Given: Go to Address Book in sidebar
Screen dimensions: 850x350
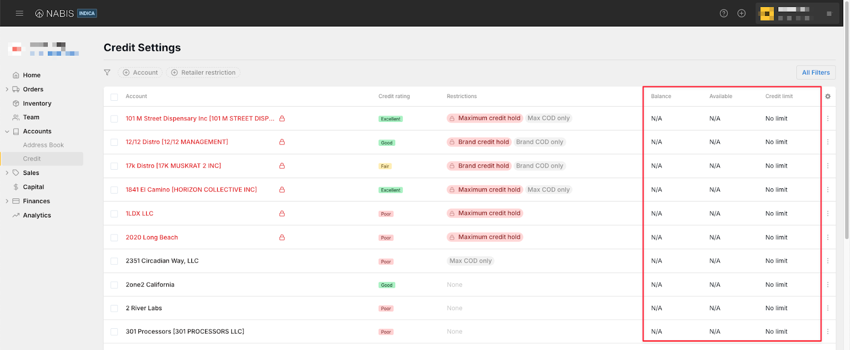Looking at the screenshot, I should [43, 145].
